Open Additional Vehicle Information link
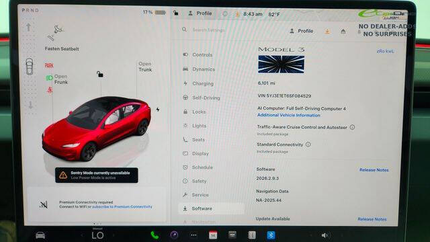The image size is (430, 242). click(x=289, y=115)
